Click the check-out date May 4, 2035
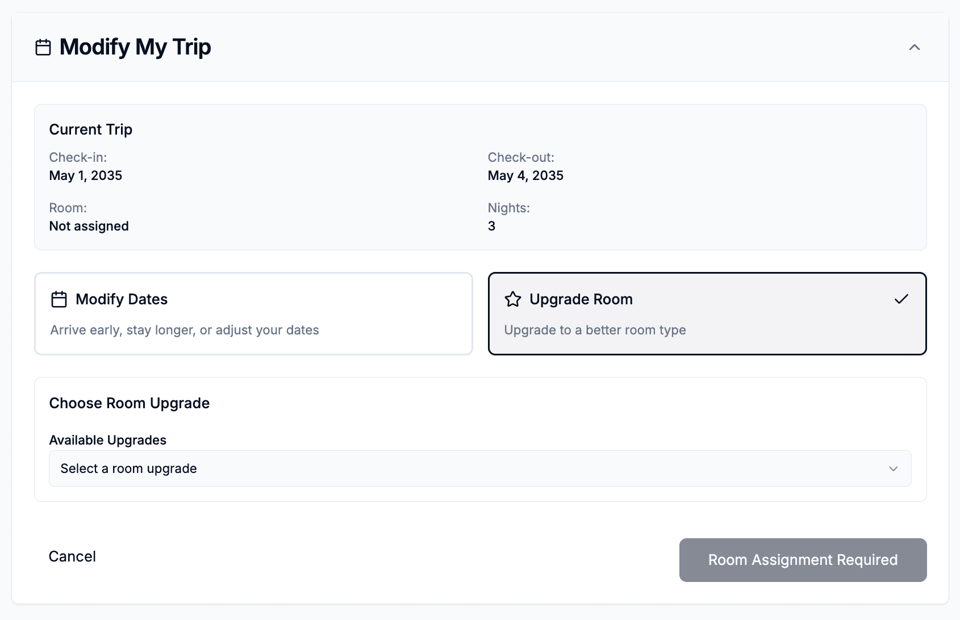This screenshot has height=620, width=960. point(525,175)
